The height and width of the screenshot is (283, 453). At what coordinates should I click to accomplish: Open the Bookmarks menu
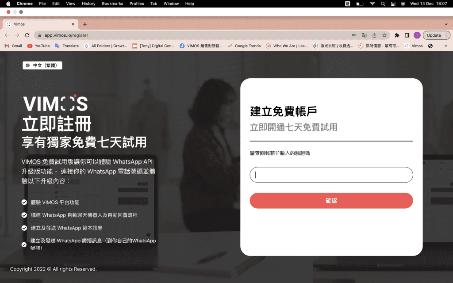click(112, 4)
